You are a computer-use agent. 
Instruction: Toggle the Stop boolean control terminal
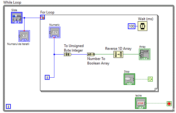[x=129, y=79]
